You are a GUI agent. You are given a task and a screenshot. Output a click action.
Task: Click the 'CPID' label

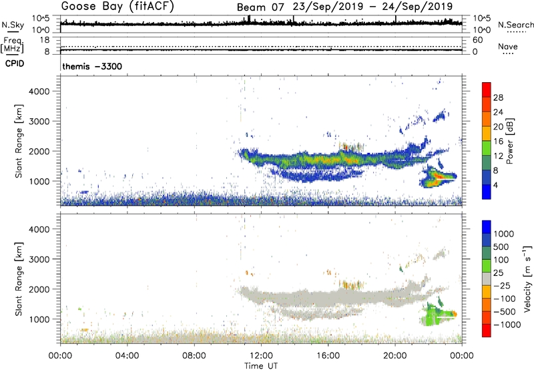tap(15, 63)
